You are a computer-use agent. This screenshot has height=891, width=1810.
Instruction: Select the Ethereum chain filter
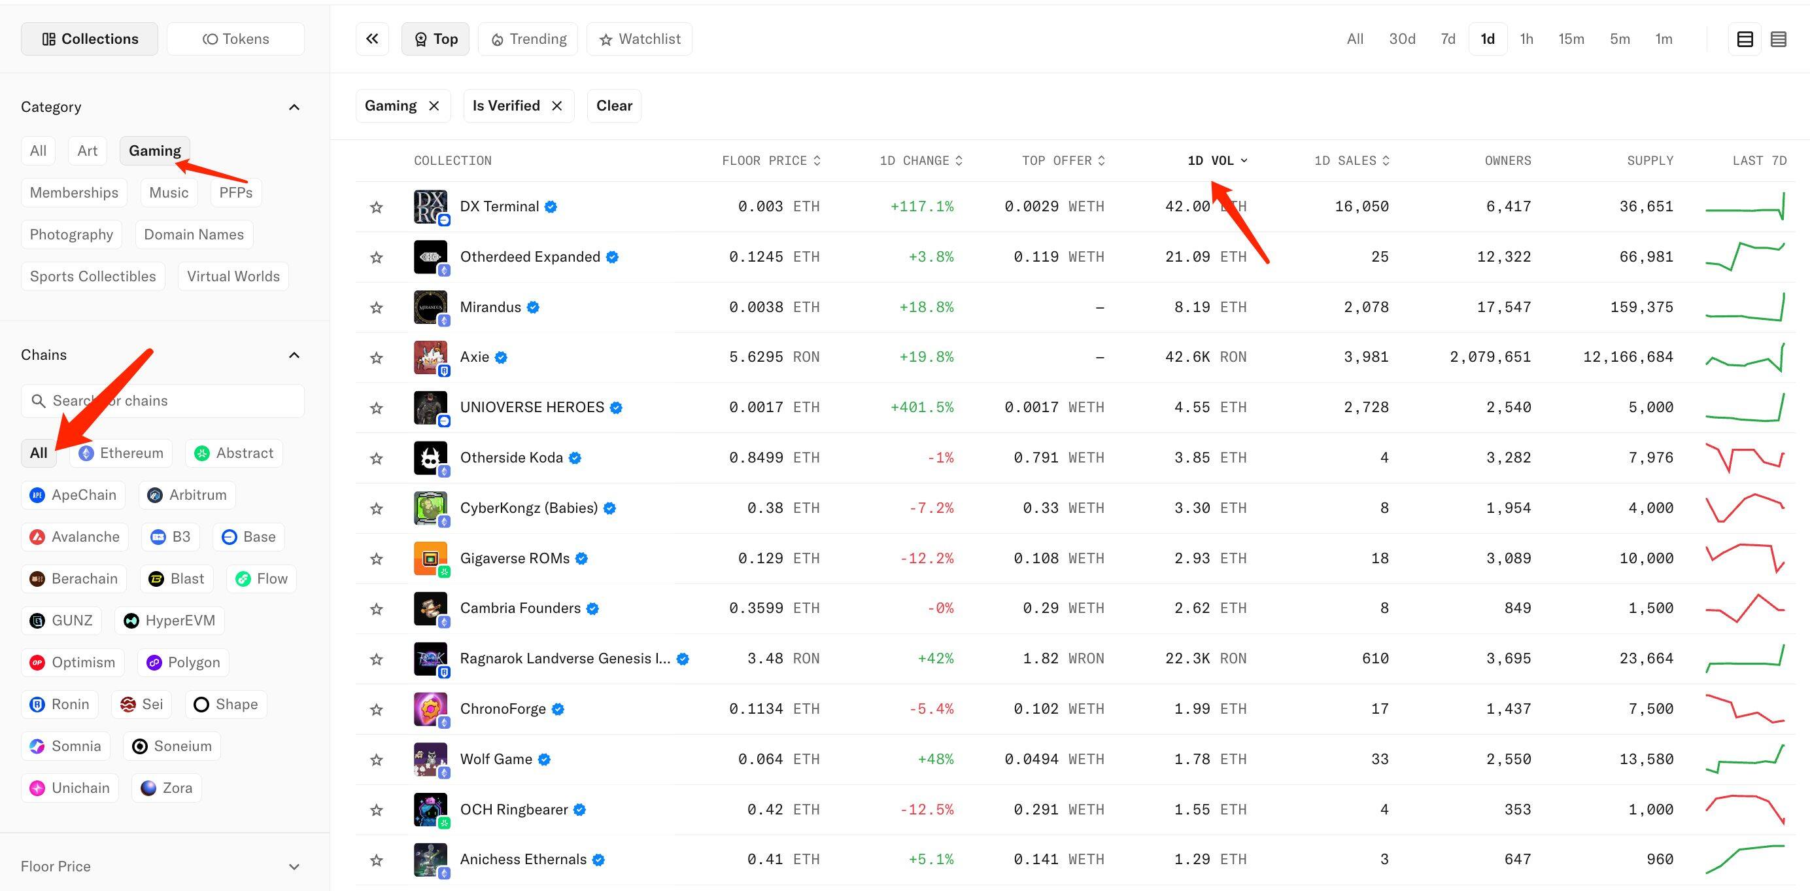(x=120, y=453)
